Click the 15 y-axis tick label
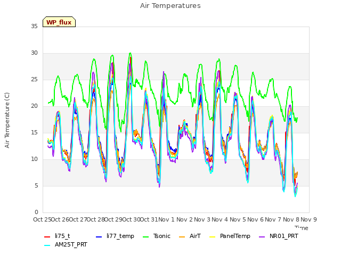 pos(34,133)
